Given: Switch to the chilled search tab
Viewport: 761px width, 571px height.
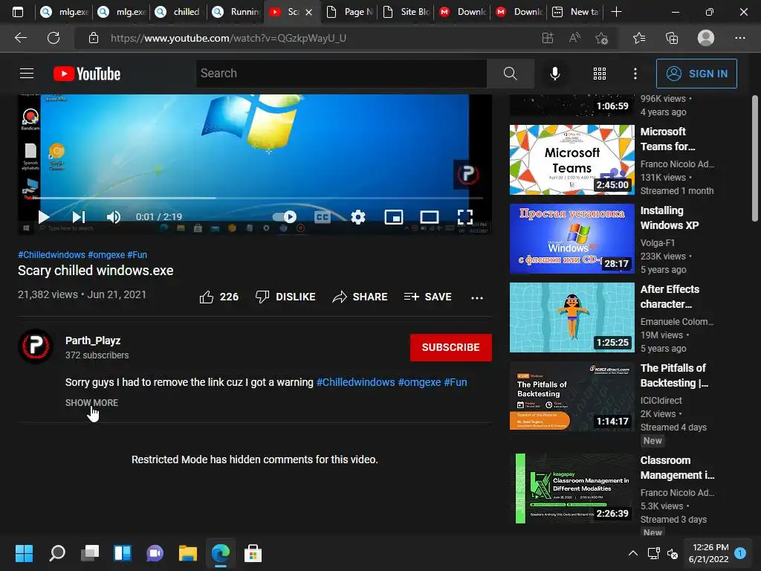Looking at the screenshot, I should click(x=178, y=12).
